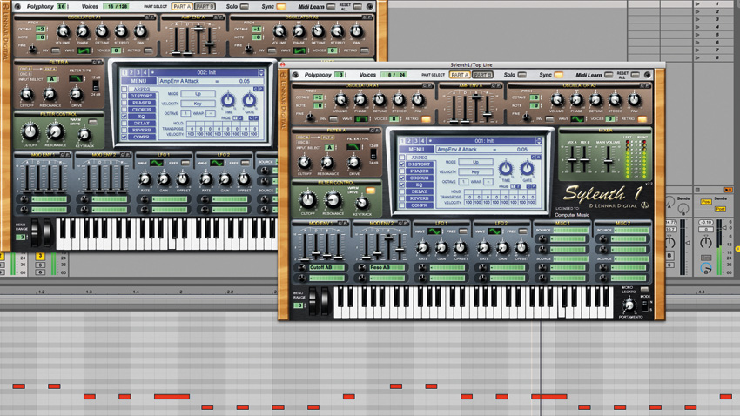
Task: Select PART A in front Sylenth1 window
Action: (459, 75)
